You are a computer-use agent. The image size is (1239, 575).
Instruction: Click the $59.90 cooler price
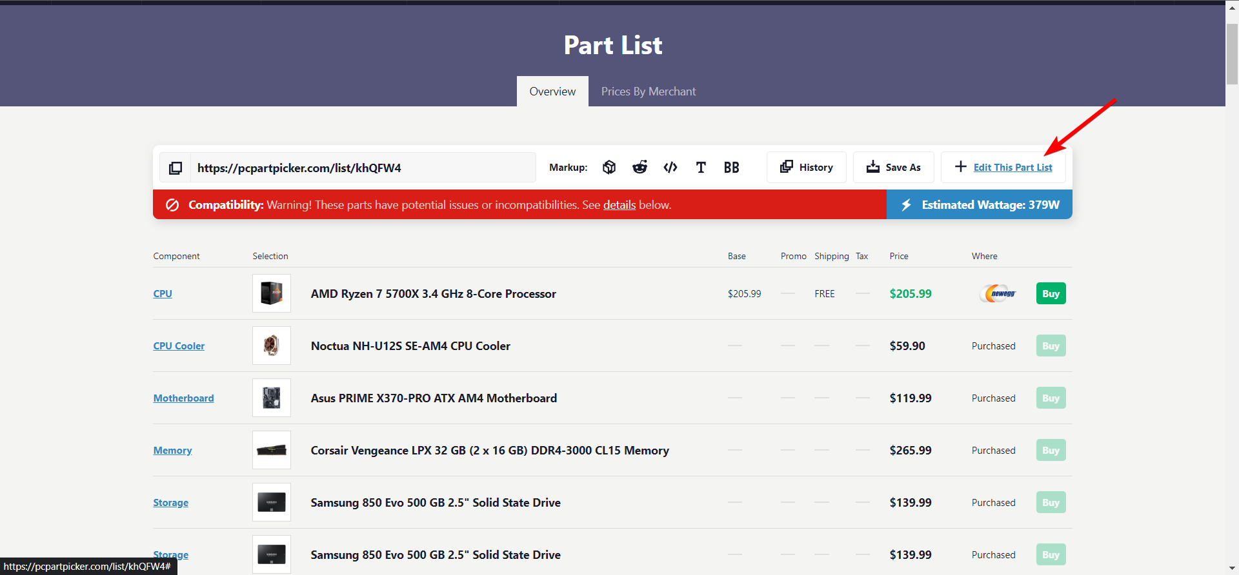[907, 346]
